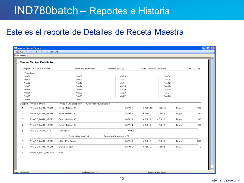Select 'Feed Material #4' description

tap(68, 125)
